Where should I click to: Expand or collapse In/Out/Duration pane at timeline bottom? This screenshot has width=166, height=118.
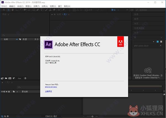pyautogui.click(x=8, y=116)
